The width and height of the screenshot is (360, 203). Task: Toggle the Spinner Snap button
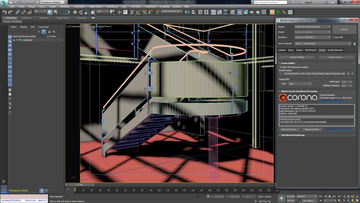coord(150,12)
